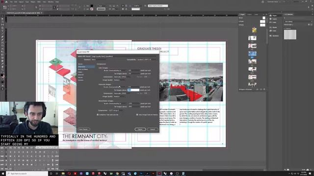The image size is (314, 176).
Task: Click Monochrome Images downsampling ppi field
Action: (x=133, y=104)
